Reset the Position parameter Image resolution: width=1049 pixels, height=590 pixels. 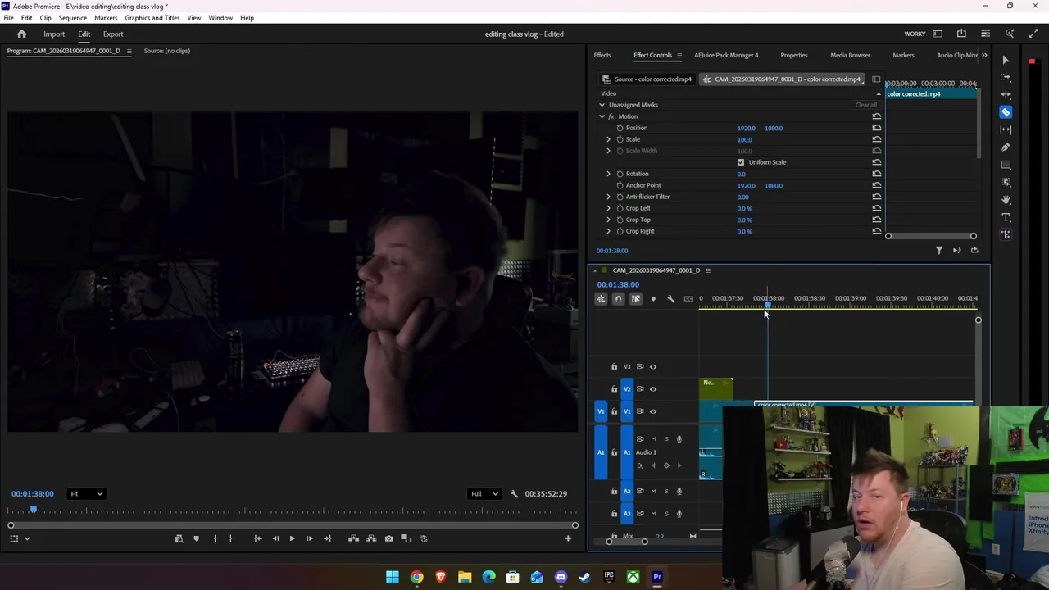pyautogui.click(x=876, y=128)
